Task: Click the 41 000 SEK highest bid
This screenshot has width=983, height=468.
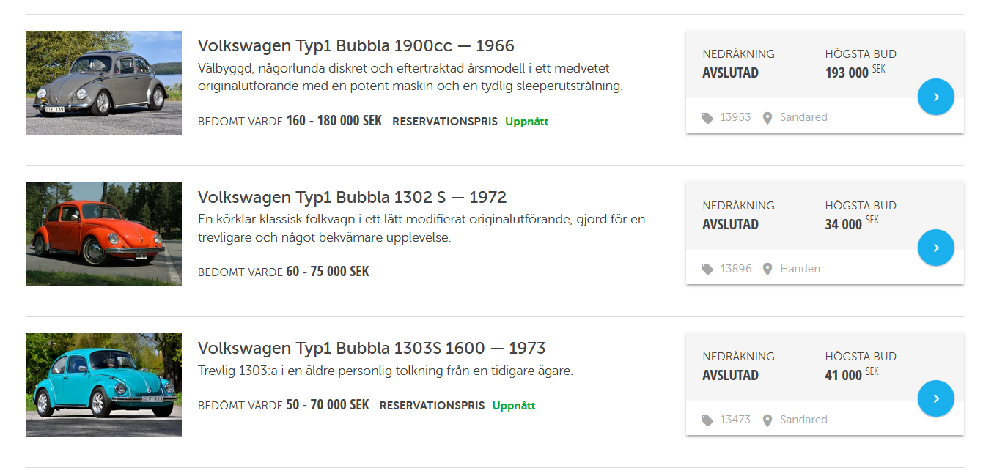Action: click(x=844, y=375)
